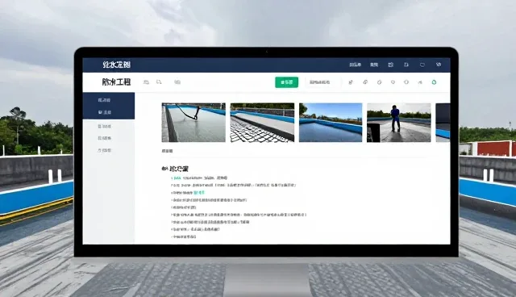Click the first icon right of the search field
Viewport: 516px width, 297px height.
351,82
